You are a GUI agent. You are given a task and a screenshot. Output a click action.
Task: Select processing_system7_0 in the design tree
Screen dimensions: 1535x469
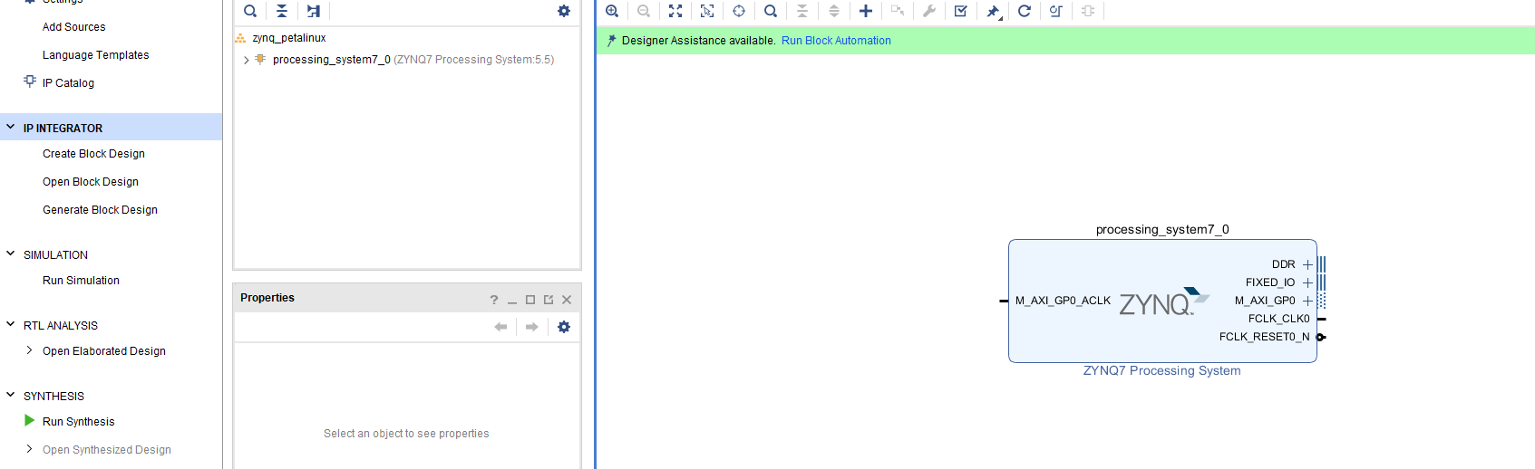click(332, 60)
